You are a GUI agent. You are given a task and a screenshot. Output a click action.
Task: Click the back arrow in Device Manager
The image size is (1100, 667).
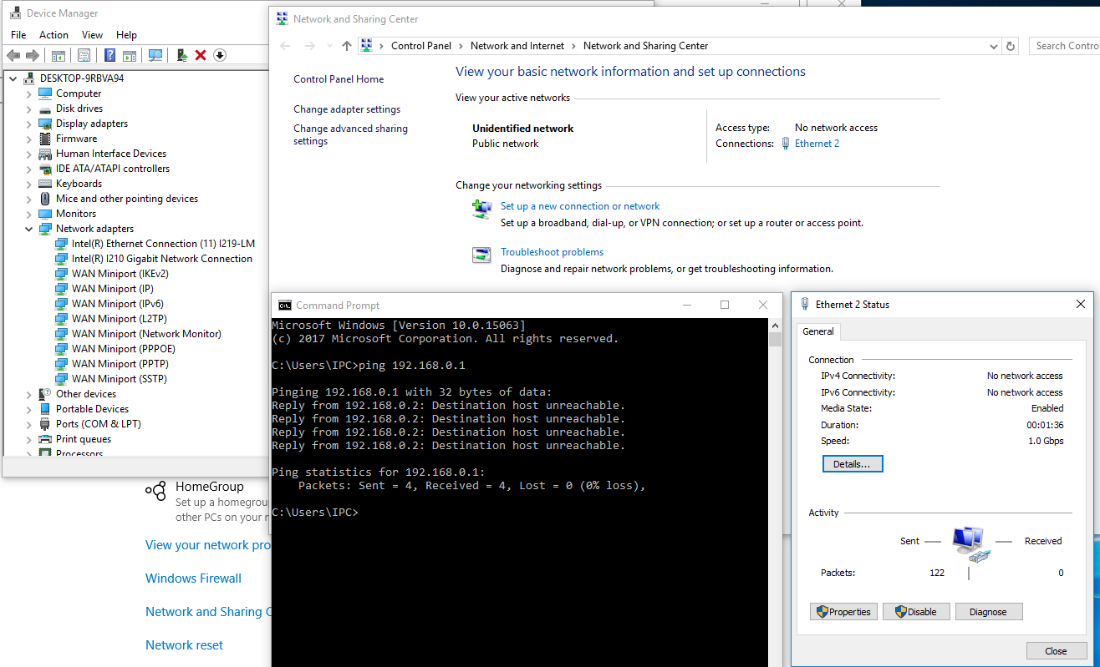coord(13,55)
